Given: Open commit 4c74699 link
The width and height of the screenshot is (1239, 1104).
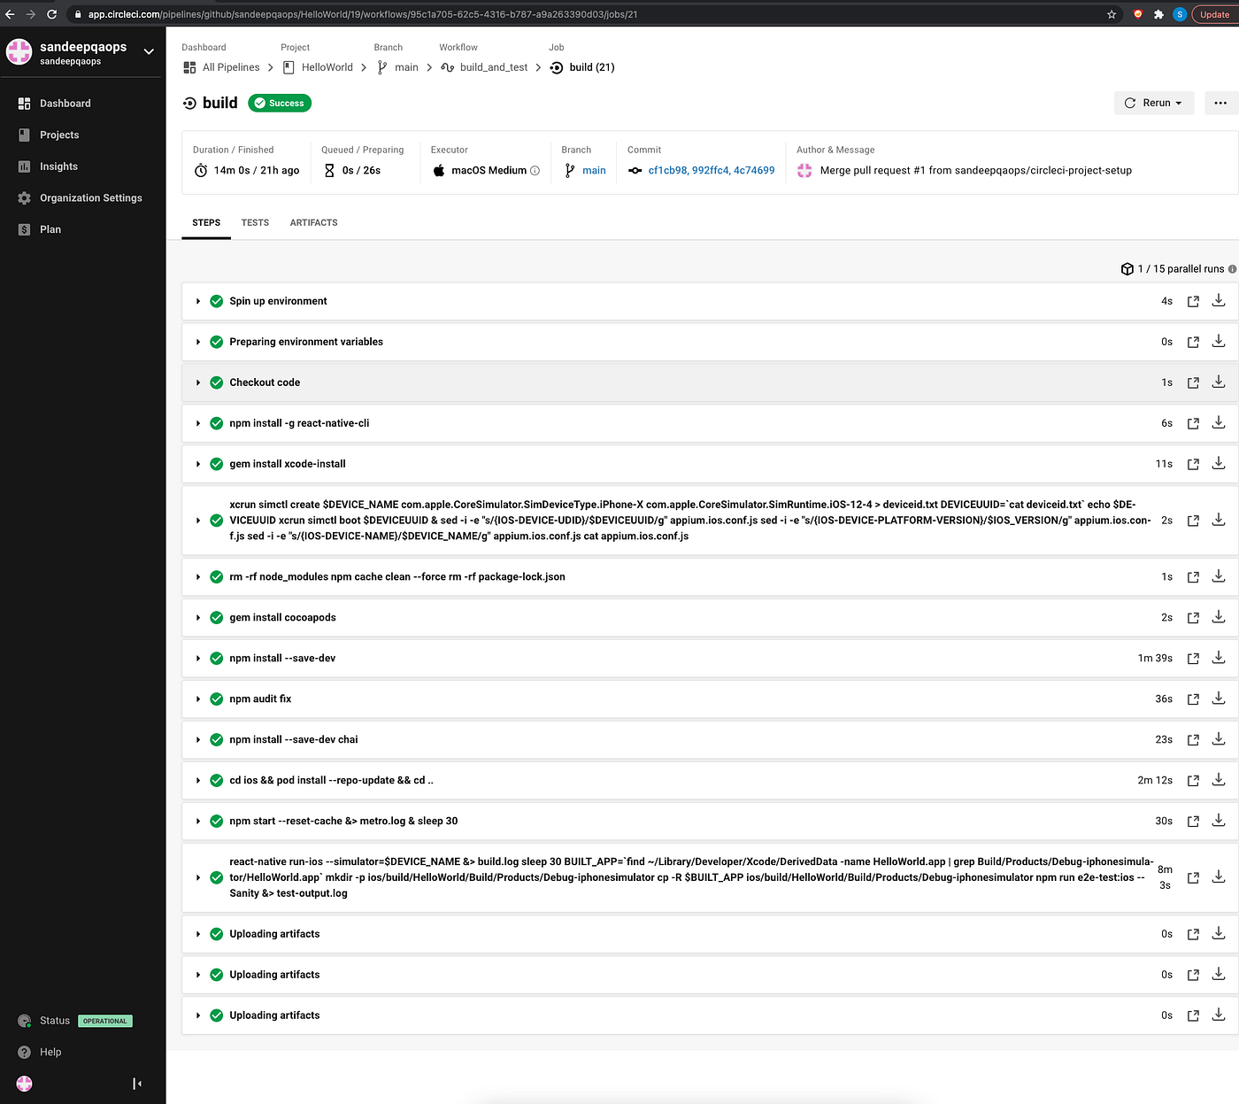Looking at the screenshot, I should tap(754, 171).
